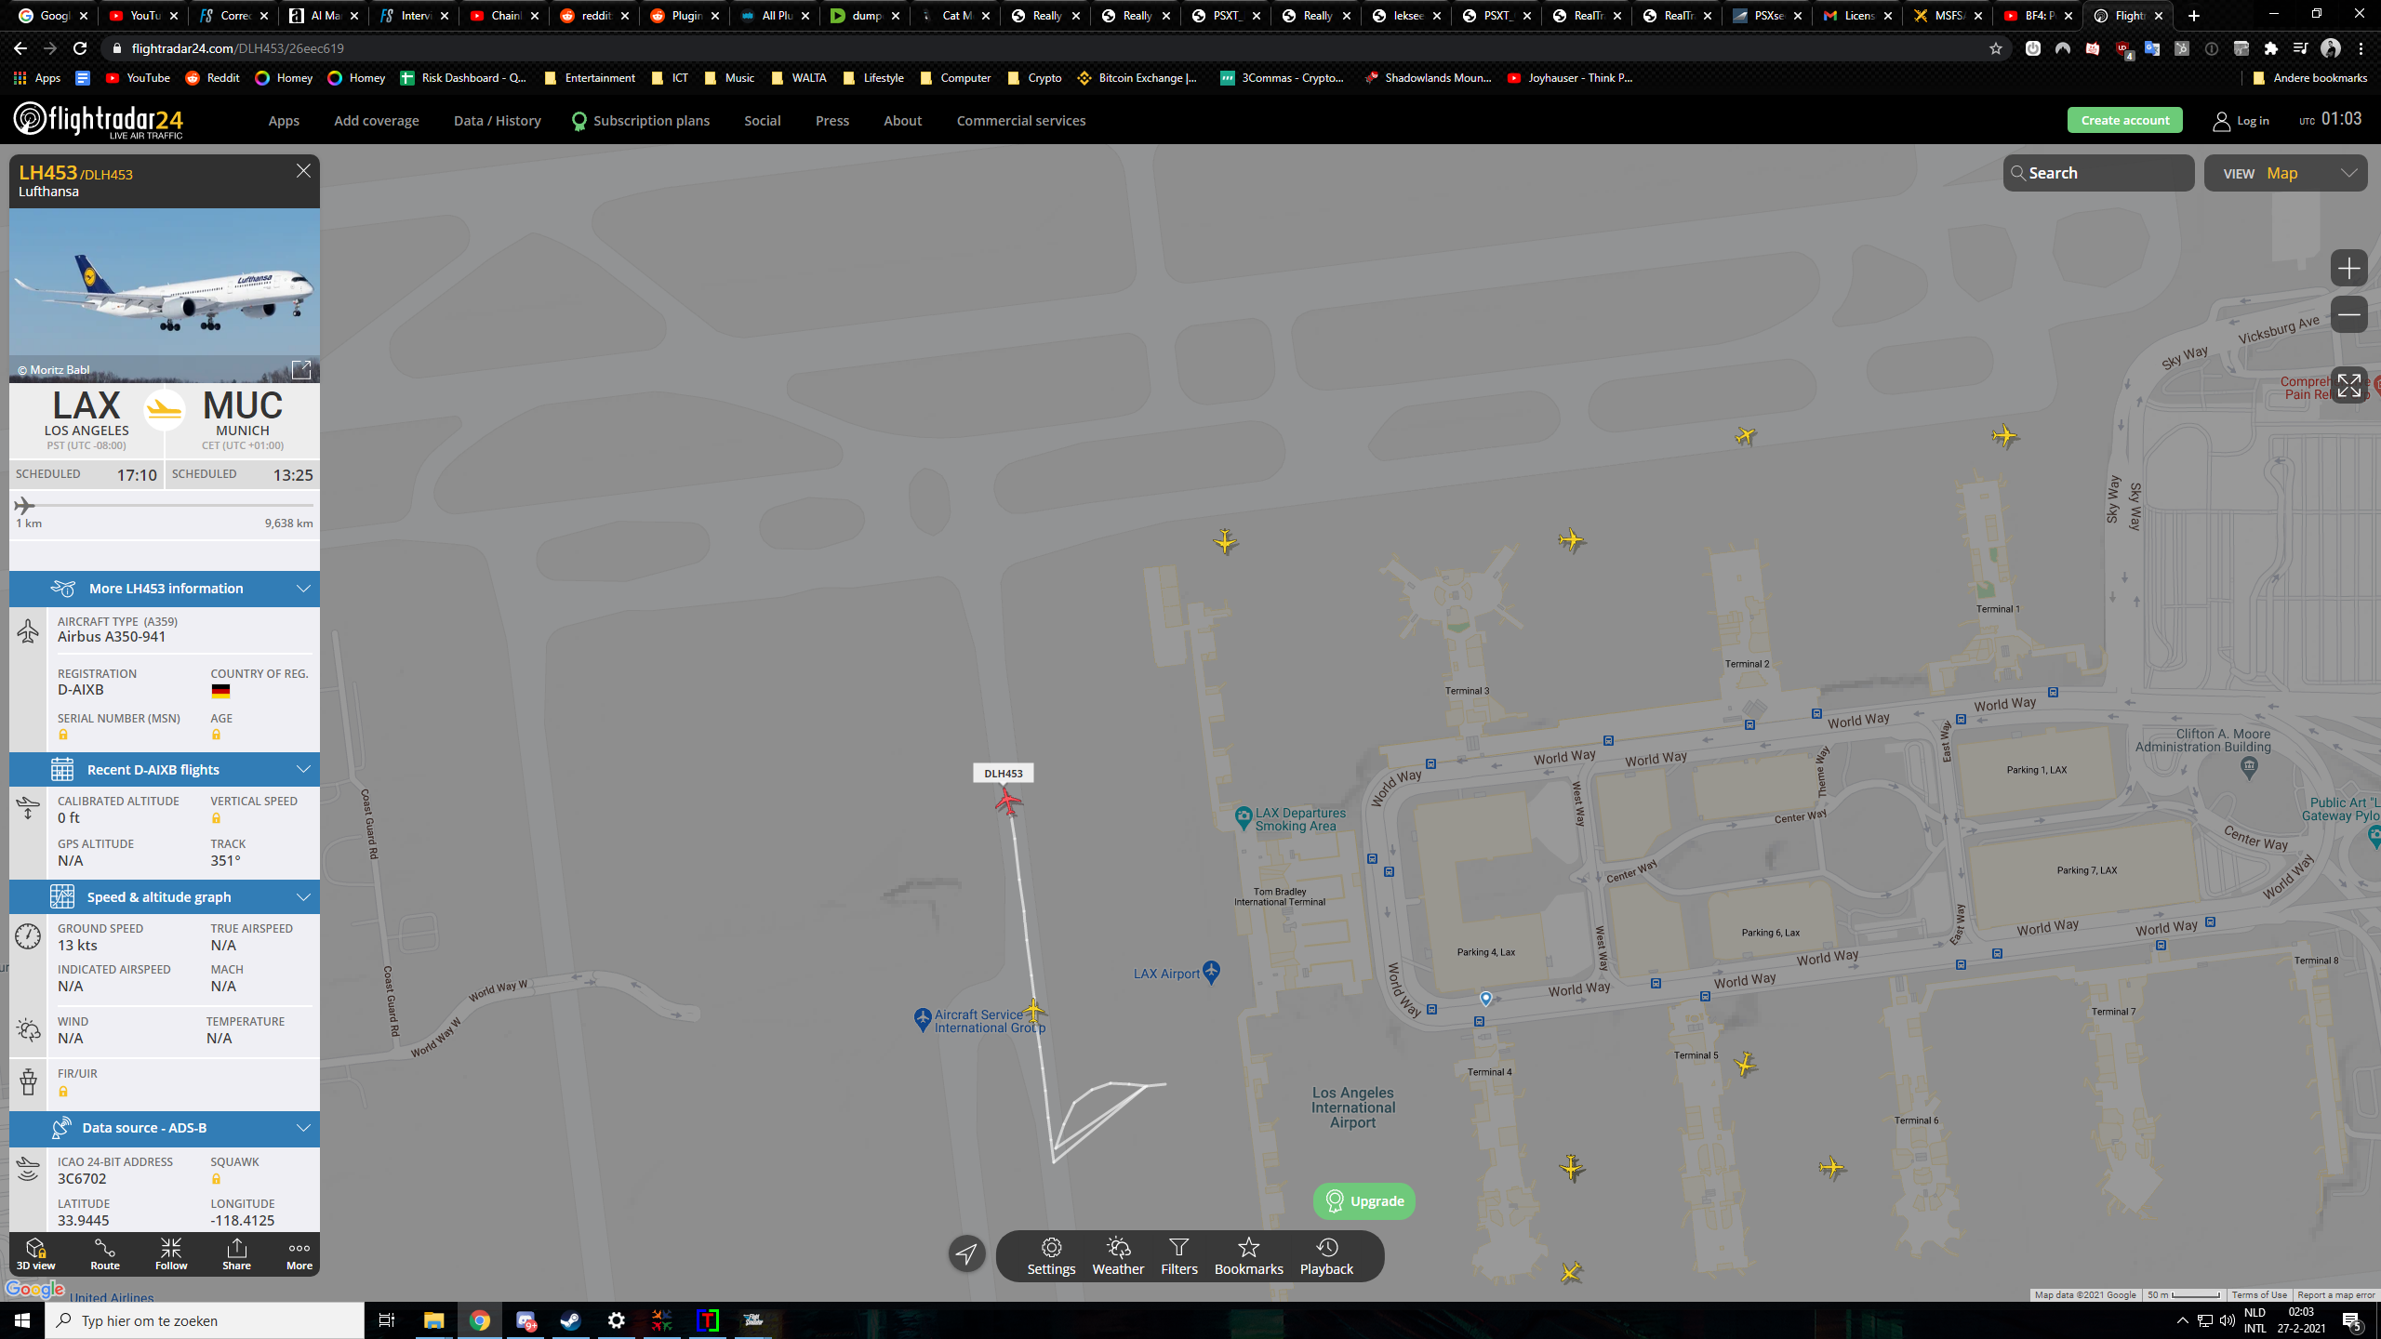Image resolution: width=2381 pixels, height=1339 pixels.
Task: Click the Windows taskbar search box
Action: [x=205, y=1320]
